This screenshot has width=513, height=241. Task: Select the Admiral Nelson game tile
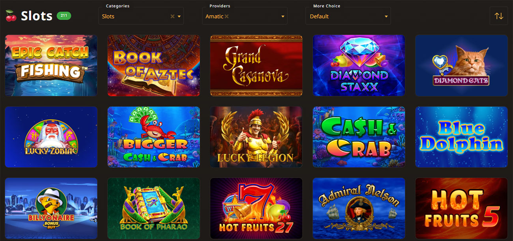click(x=359, y=208)
